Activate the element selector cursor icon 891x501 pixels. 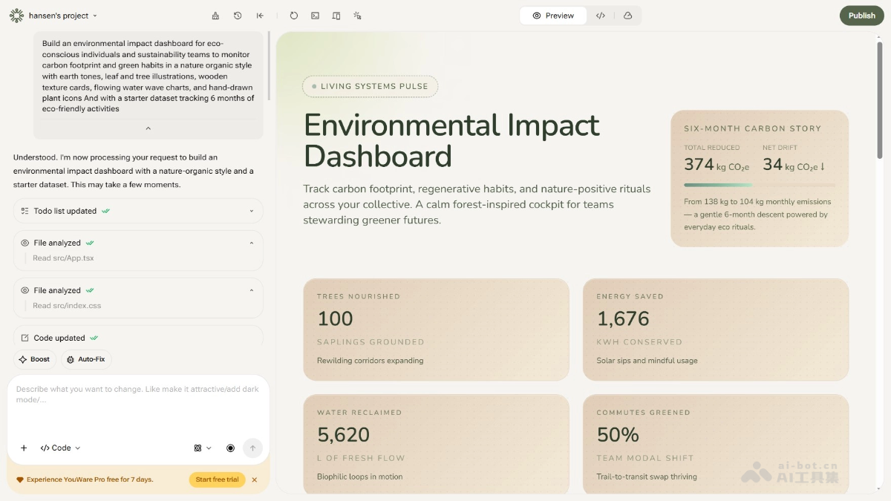tap(357, 16)
